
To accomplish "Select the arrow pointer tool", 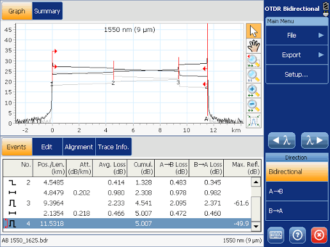I will [x=253, y=31].
